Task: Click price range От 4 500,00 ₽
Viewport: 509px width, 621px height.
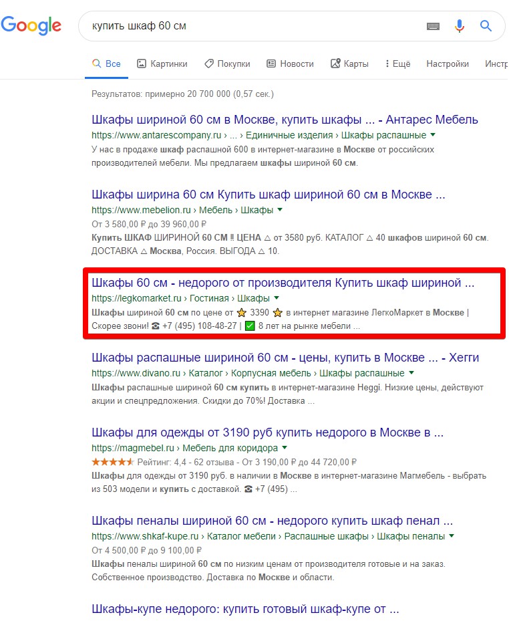Action: 146,551
